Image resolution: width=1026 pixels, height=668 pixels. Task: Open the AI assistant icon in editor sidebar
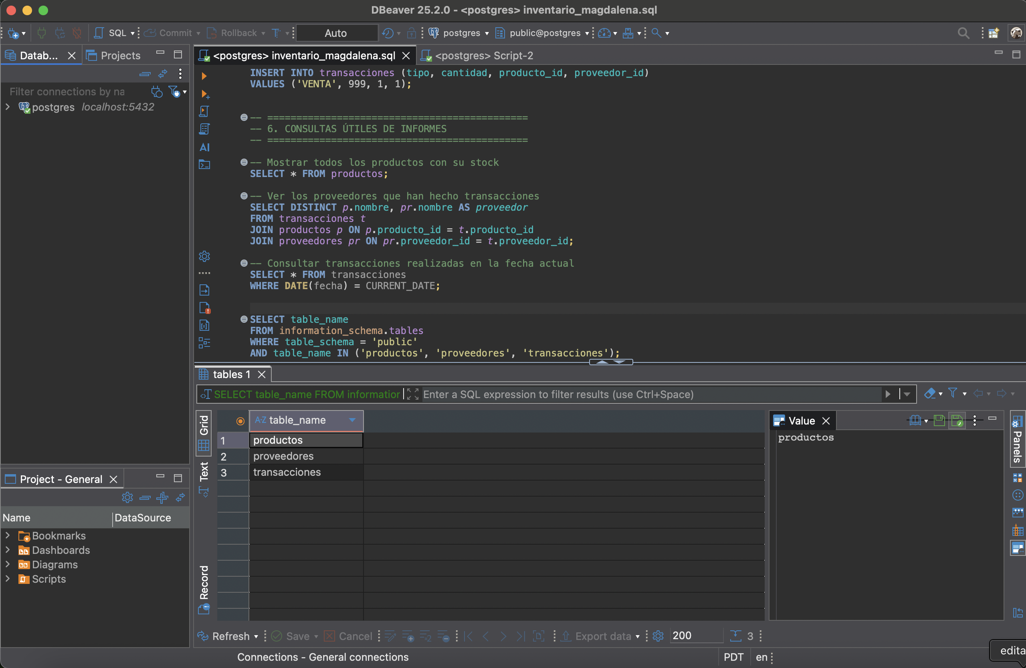click(x=205, y=147)
